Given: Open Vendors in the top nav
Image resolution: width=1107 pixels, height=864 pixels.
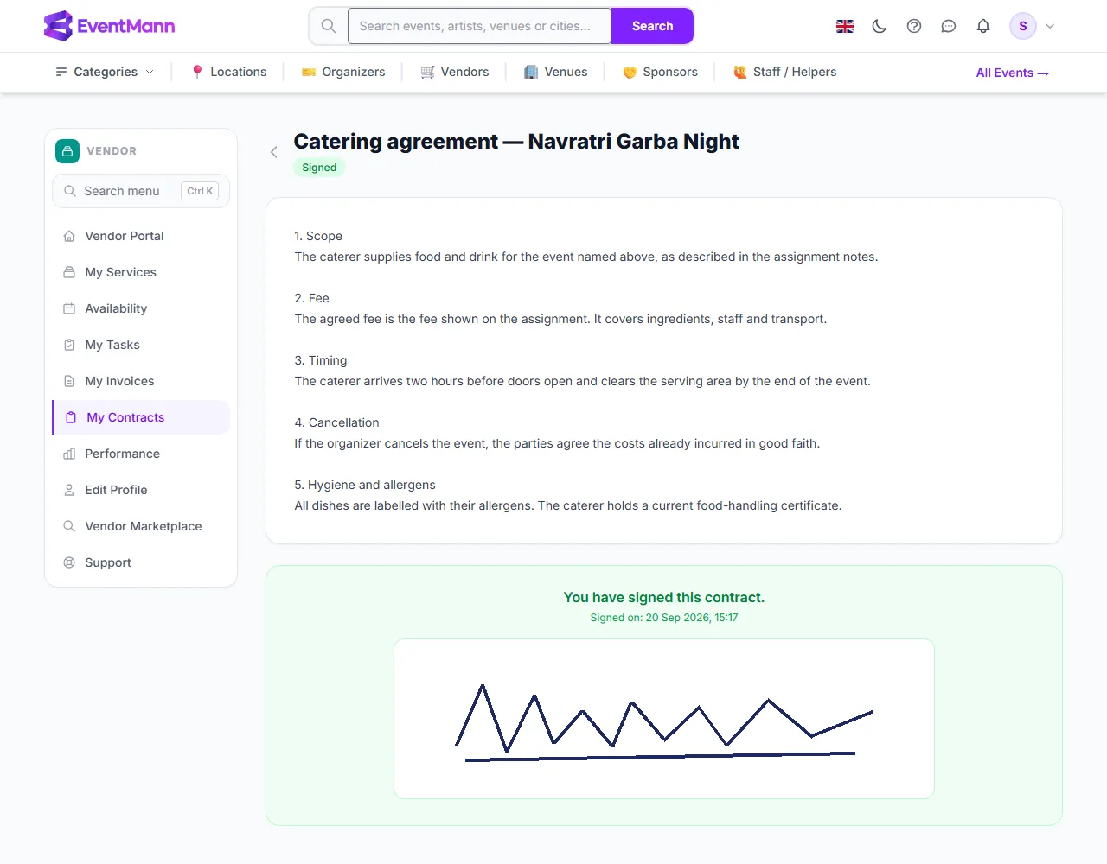Looking at the screenshot, I should (455, 72).
